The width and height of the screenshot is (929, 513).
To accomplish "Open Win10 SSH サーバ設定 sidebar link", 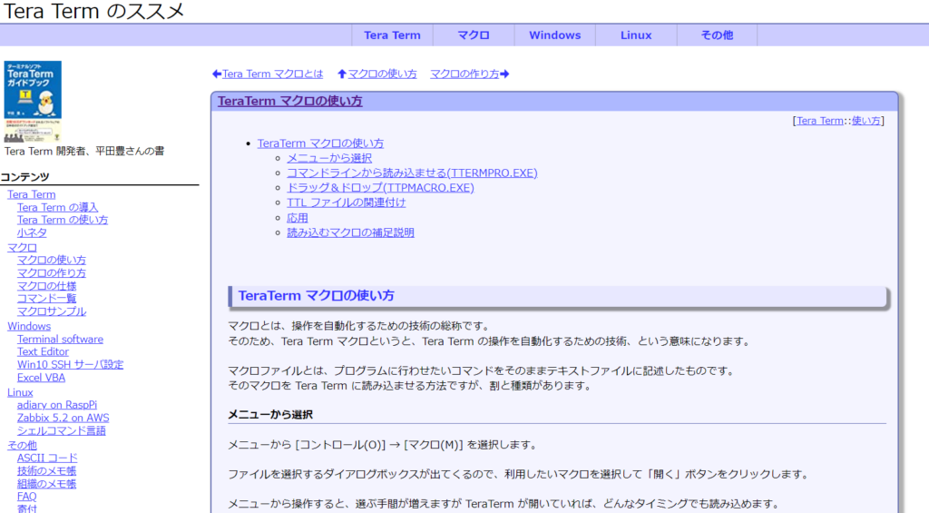I will click(71, 365).
